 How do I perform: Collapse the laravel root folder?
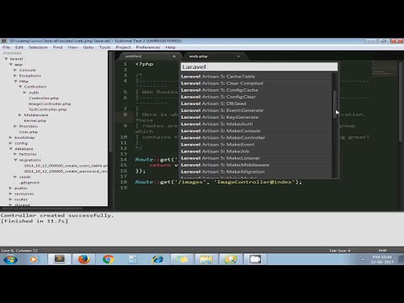pyautogui.click(x=6, y=59)
